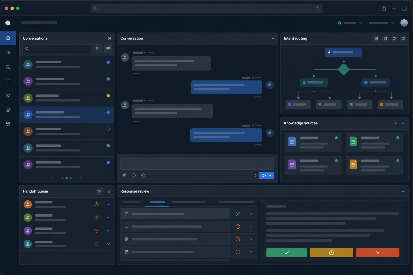Open the chat bubbles sidebar icon
The image size is (413, 275).
tap(8, 67)
